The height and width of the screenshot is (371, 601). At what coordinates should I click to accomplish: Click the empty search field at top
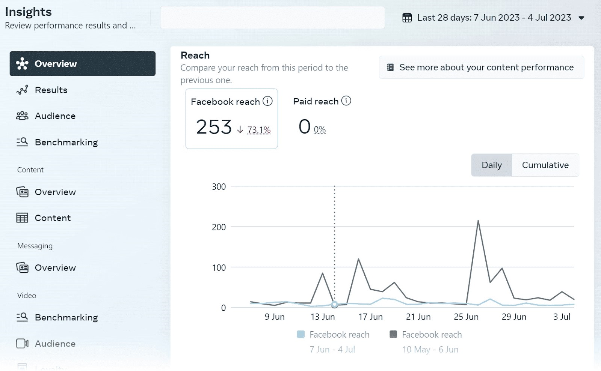click(272, 17)
